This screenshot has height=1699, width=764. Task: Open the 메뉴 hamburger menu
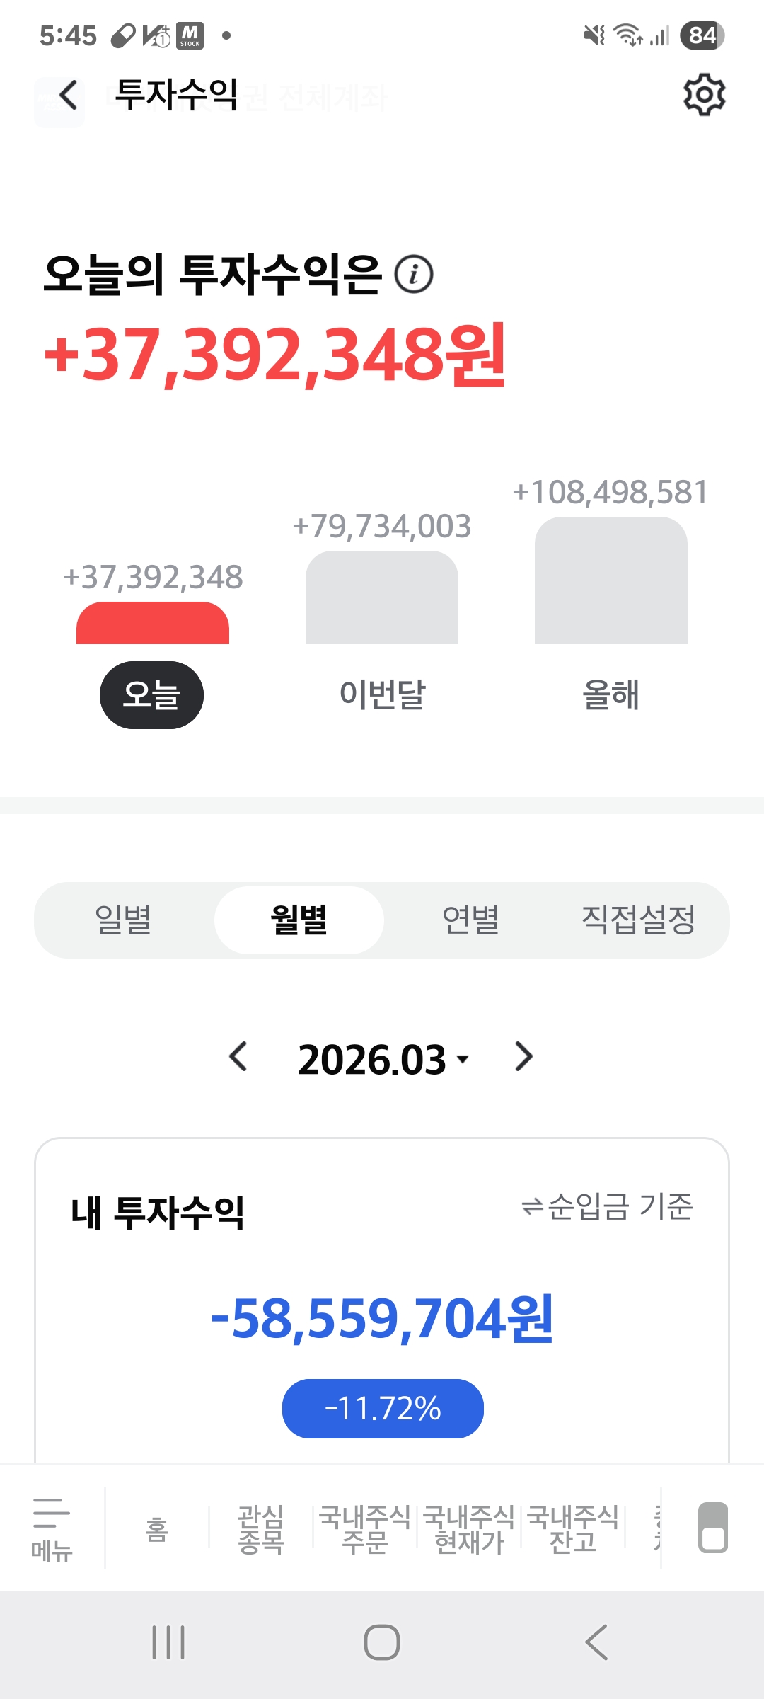[52, 1529]
